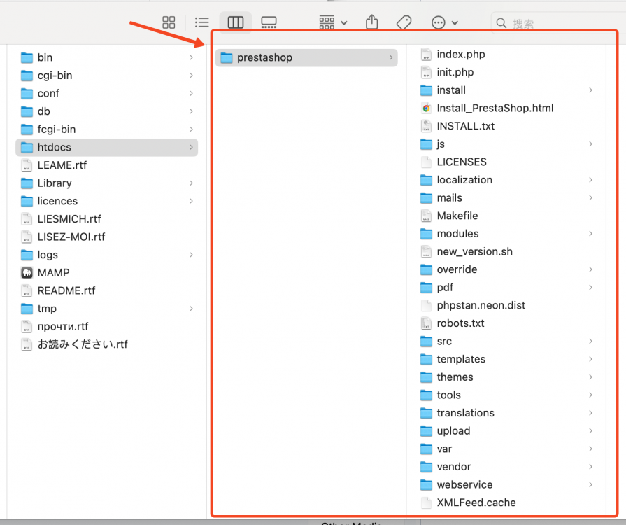Expand the bin folder chevron
626x525 pixels.
191,57
